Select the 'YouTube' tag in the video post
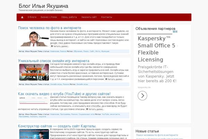208x139 pixels. 105,114
